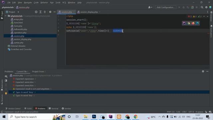Image resolution: width=213 pixels, height=120 pixels.
Task: Select 'Expected: expression' error row
Action: [24, 79]
